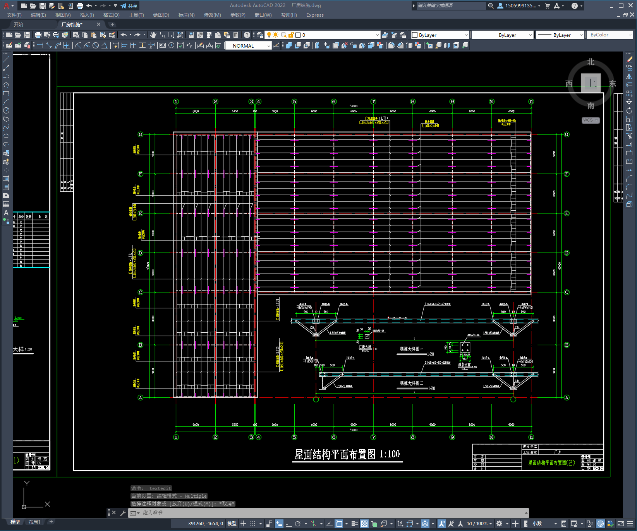637x531 pixels.
Task: Switch to the 布局1 layout tab
Action: pos(34,522)
